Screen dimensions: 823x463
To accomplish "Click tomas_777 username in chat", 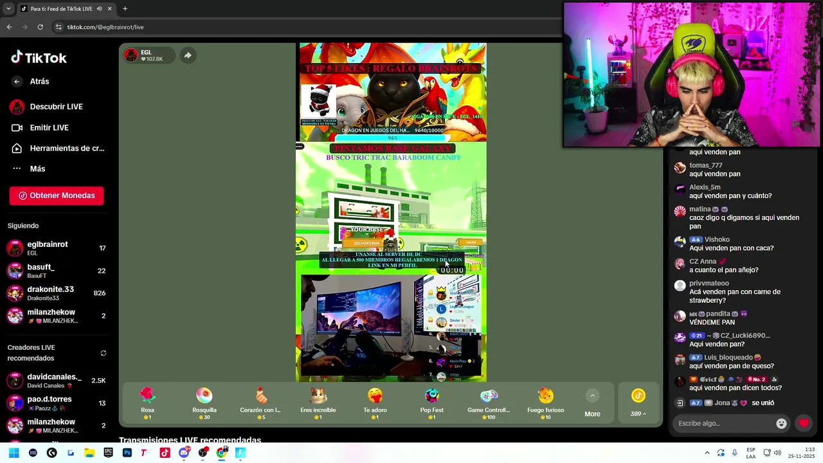I will click(x=705, y=166).
